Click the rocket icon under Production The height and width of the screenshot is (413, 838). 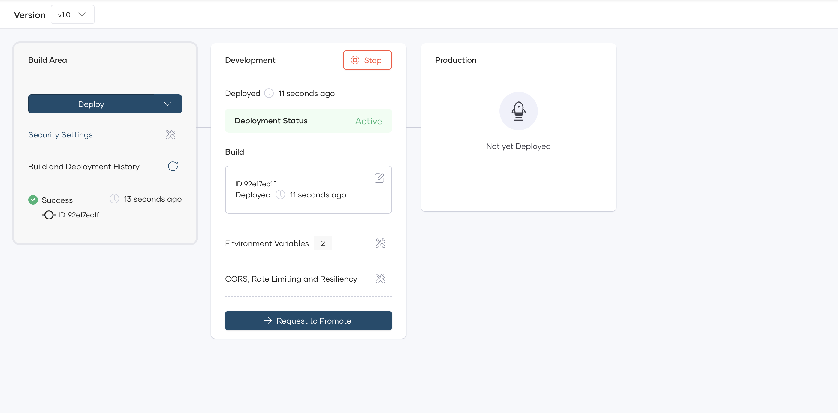(x=518, y=111)
